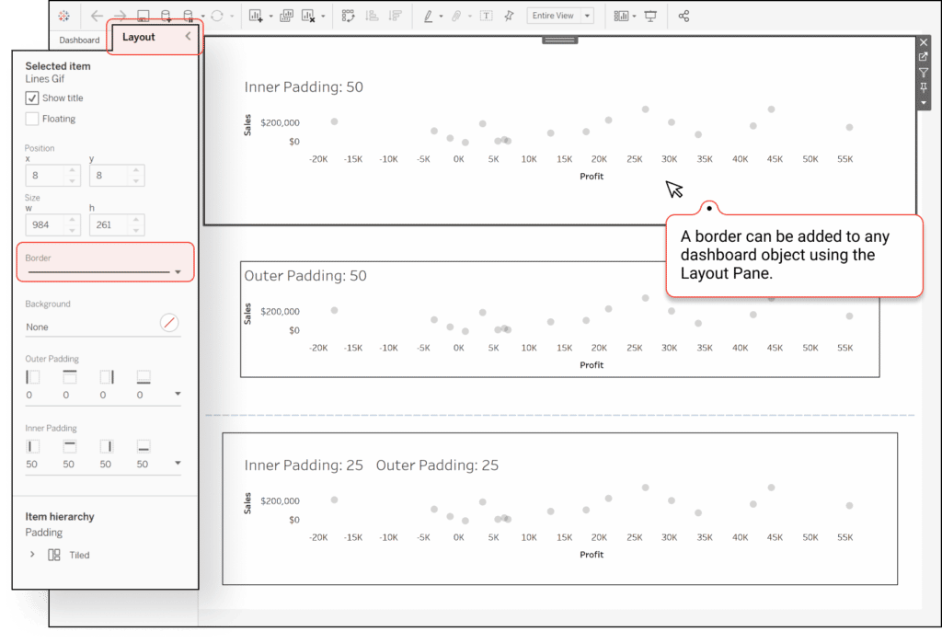Expand the Tiled item in hierarchy
The height and width of the screenshot is (643, 942).
[x=32, y=555]
